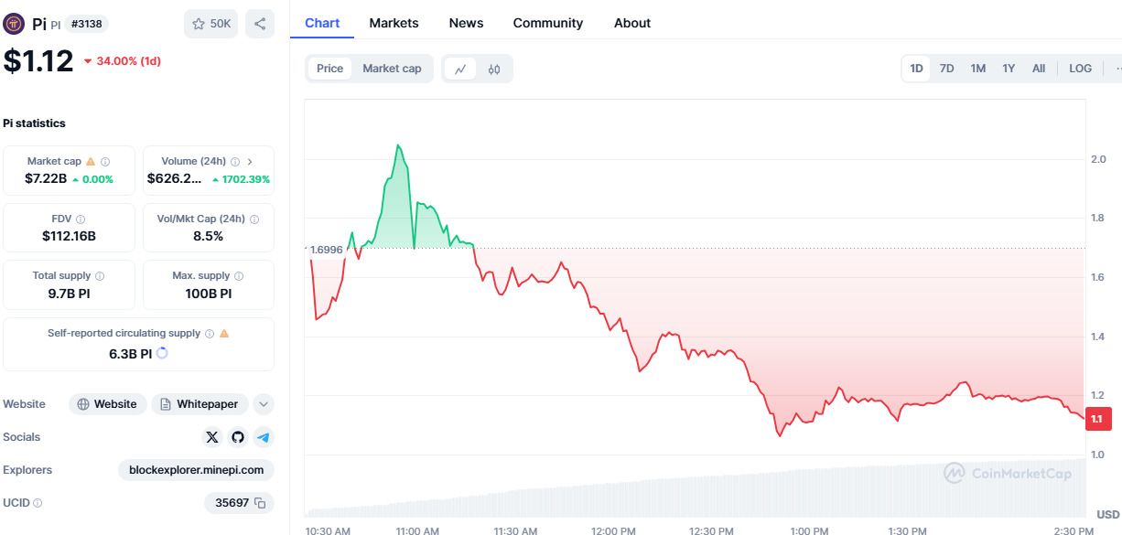Set chart range to 1M
1122x535 pixels.
click(x=978, y=69)
